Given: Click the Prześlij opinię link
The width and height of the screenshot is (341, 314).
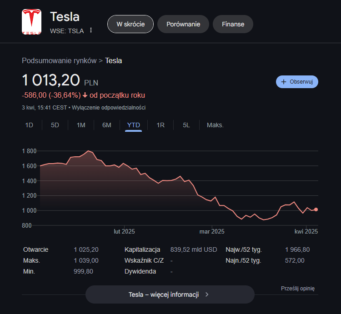Looking at the screenshot, I should click(298, 288).
